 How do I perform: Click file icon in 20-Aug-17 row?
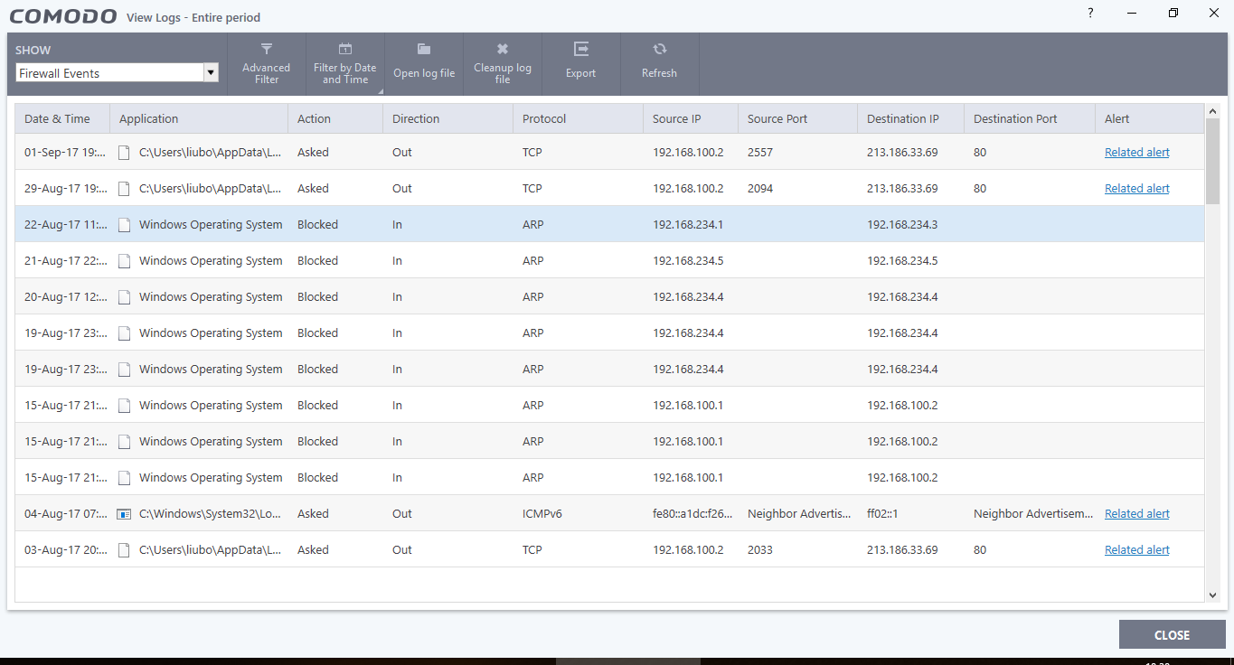(x=125, y=297)
